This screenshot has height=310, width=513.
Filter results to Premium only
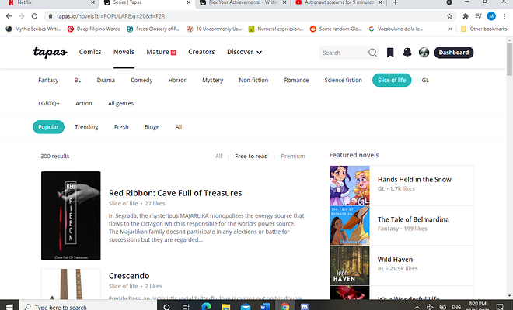click(293, 156)
